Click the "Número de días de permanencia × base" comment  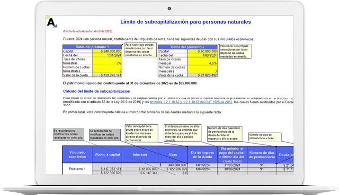(265, 136)
